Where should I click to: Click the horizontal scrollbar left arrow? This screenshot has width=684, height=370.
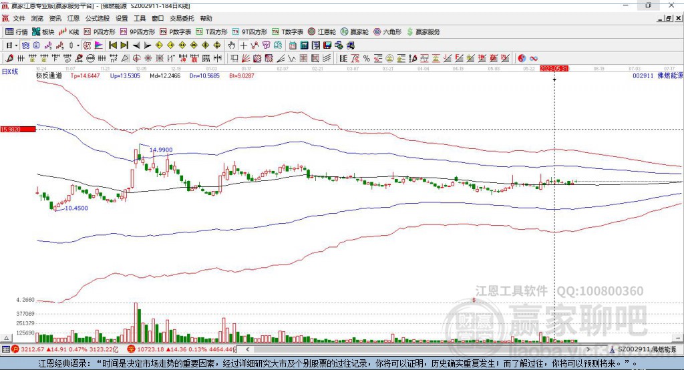tap(248, 349)
